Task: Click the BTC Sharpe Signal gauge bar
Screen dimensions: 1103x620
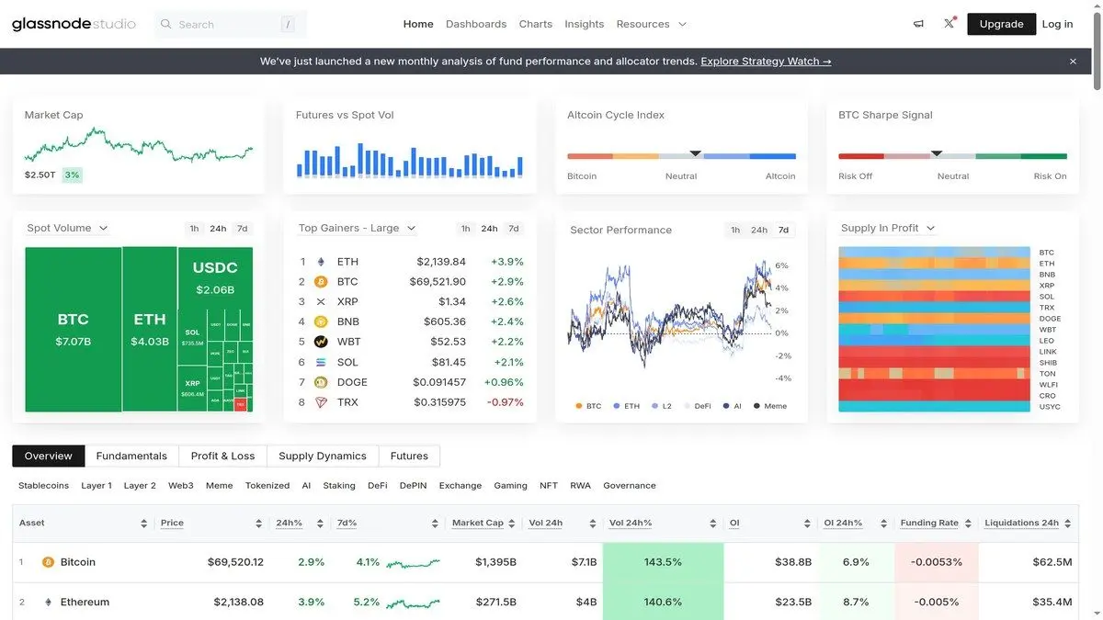Action: (x=952, y=156)
